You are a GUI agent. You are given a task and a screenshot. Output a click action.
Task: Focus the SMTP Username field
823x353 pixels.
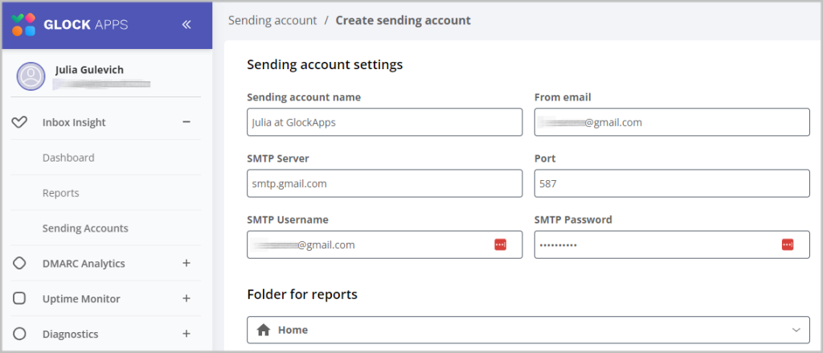[385, 244]
